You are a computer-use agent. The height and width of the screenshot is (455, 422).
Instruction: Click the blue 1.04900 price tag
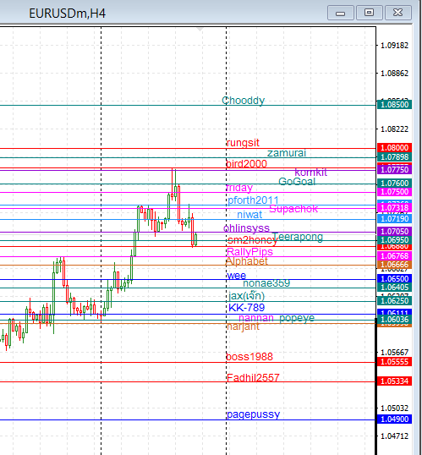(394, 419)
